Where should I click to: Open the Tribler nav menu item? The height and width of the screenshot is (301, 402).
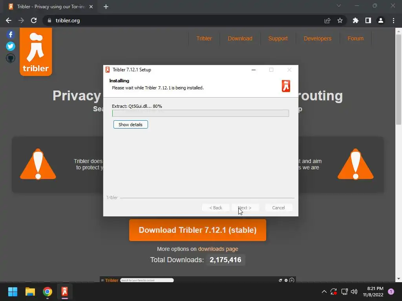coord(204,38)
